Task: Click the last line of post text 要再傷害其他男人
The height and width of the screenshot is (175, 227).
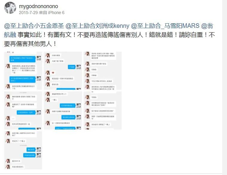Action: tap(30, 44)
